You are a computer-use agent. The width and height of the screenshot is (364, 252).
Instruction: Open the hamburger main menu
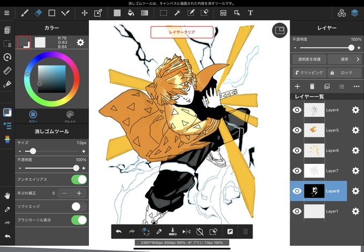pyautogui.click(x=7, y=13)
